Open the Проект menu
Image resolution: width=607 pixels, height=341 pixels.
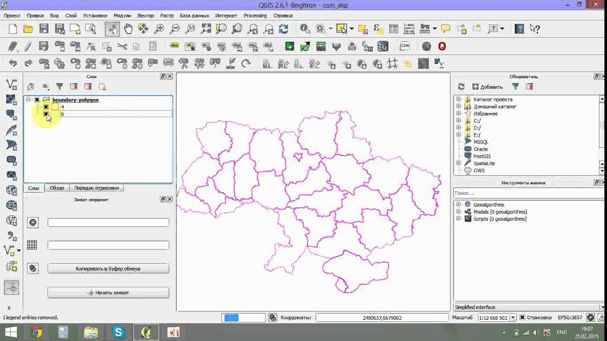(12, 16)
